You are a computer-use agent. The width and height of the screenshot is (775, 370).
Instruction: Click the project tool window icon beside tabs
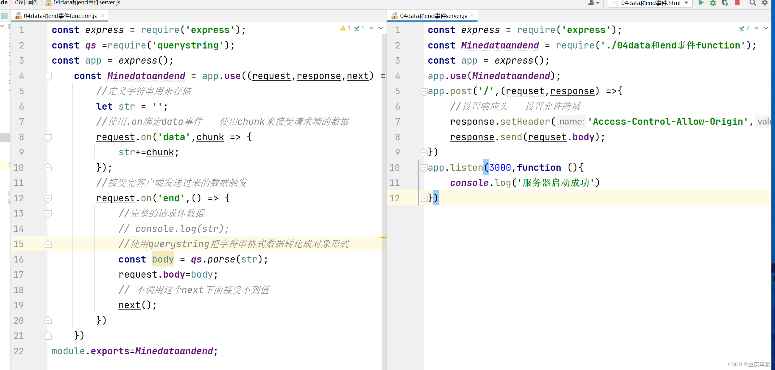4,16
